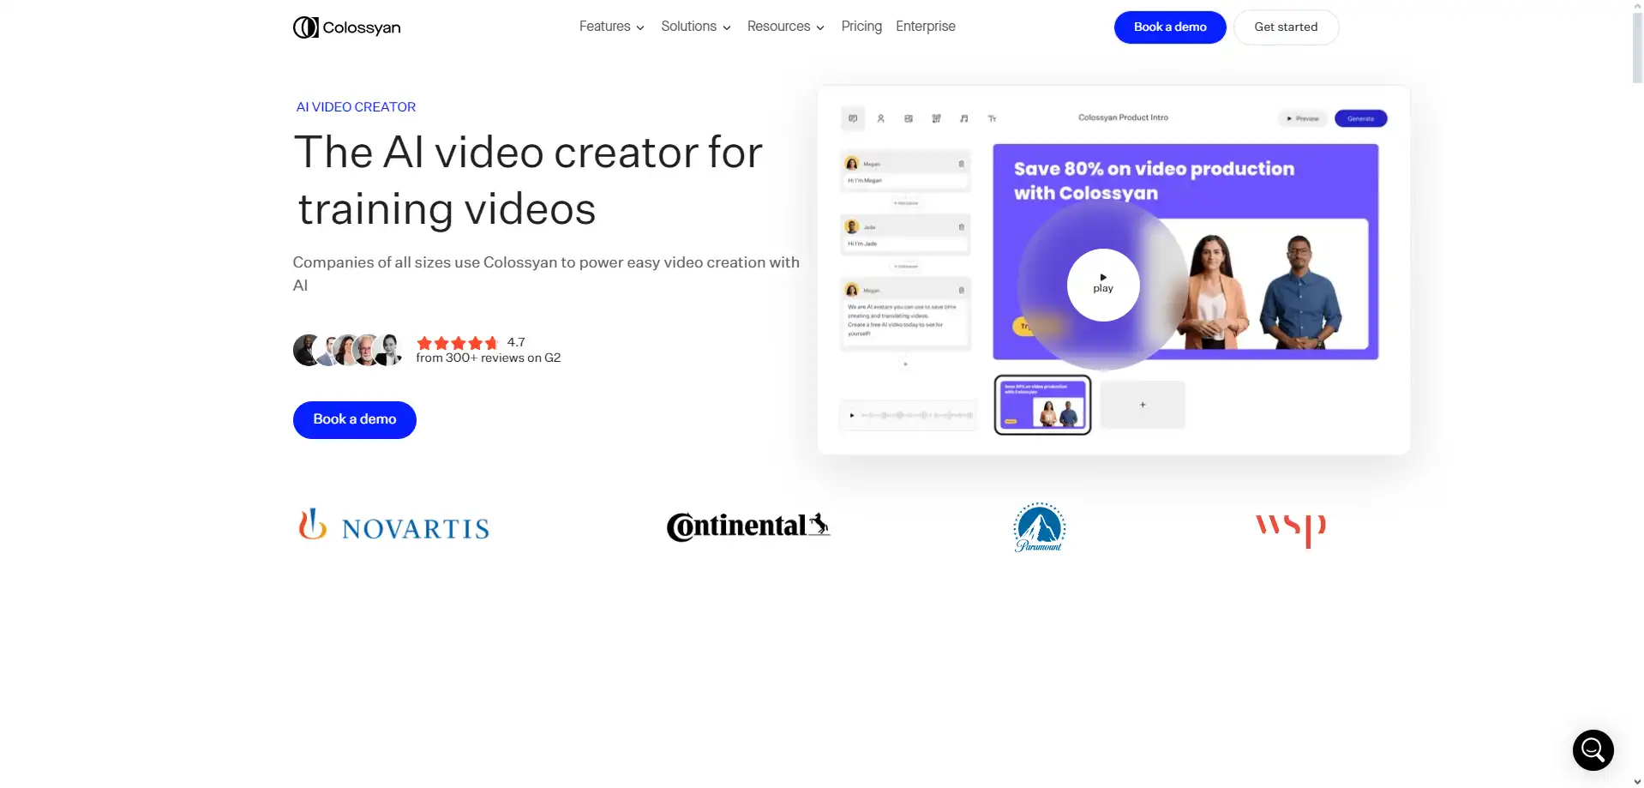The width and height of the screenshot is (1644, 788).
Task: Expand the Solutions dropdown menu
Action: (x=695, y=27)
